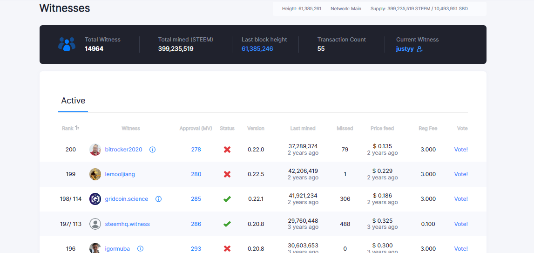The image size is (534, 253).
Task: Click bitrocker2020's avatar picture
Action: click(95, 150)
